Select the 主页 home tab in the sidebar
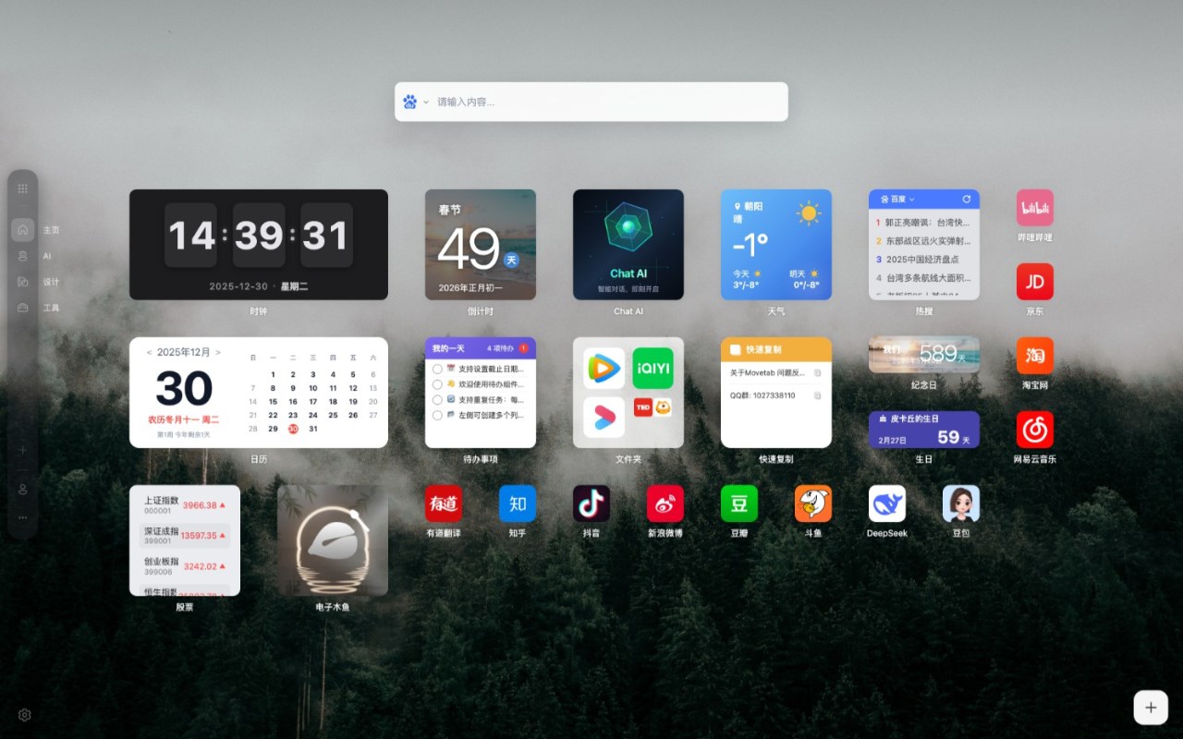 tap(23, 229)
